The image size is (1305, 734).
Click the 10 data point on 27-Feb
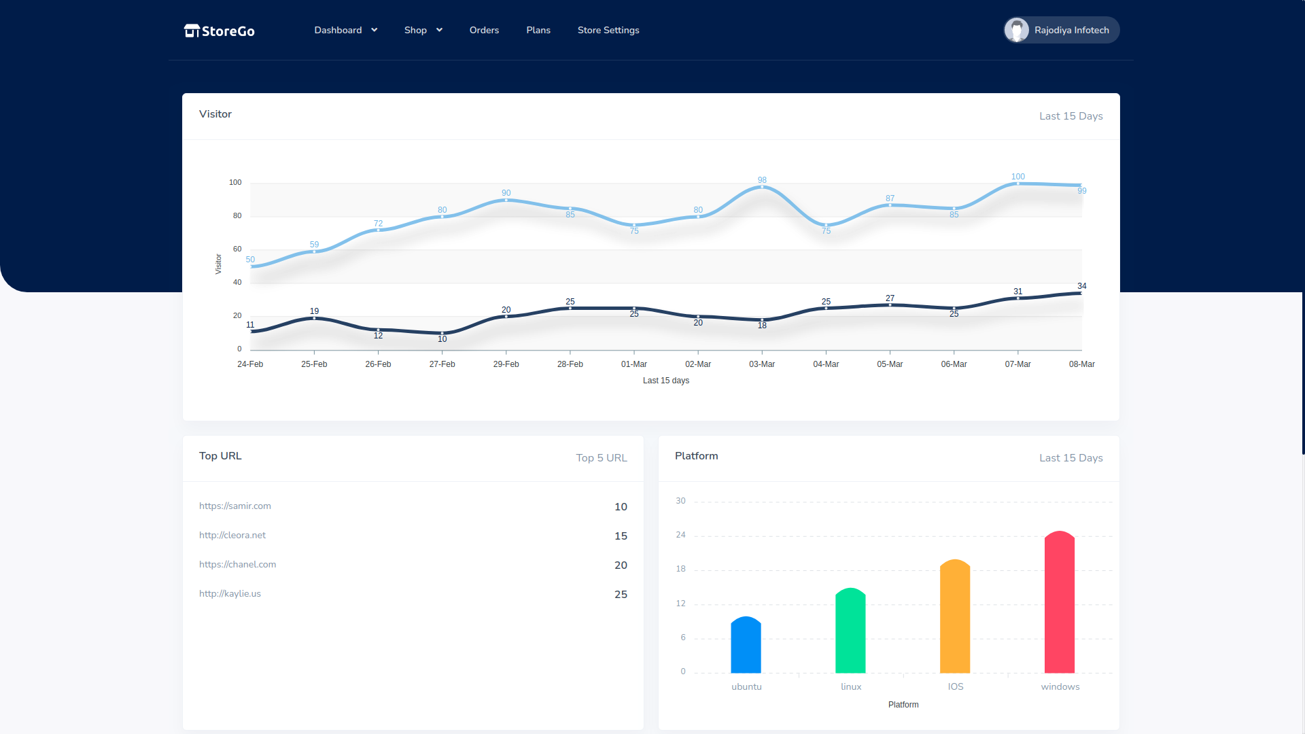tap(442, 333)
